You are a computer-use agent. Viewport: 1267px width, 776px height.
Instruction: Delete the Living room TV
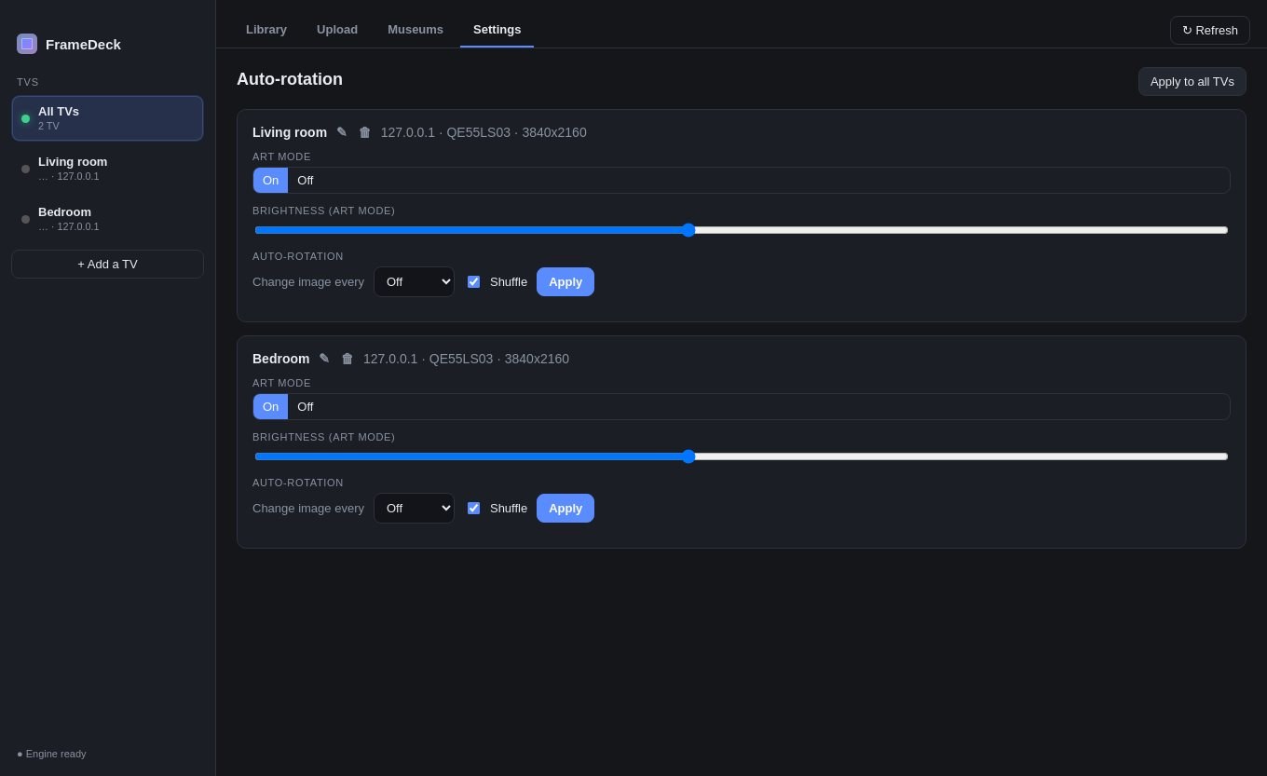(365, 132)
